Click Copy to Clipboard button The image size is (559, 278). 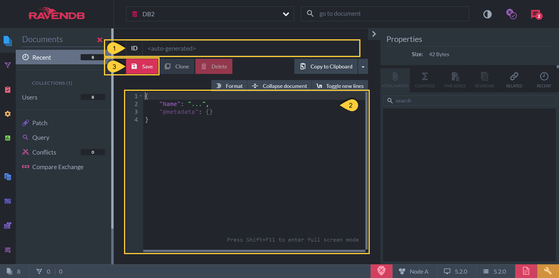point(326,67)
